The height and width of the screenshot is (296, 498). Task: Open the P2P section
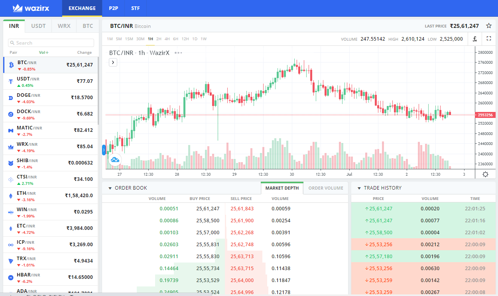[x=113, y=8]
